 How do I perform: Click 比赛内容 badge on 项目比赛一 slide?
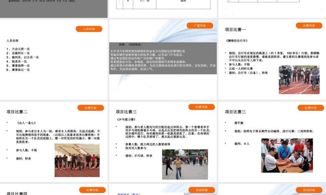pyautogui.click(x=309, y=25)
